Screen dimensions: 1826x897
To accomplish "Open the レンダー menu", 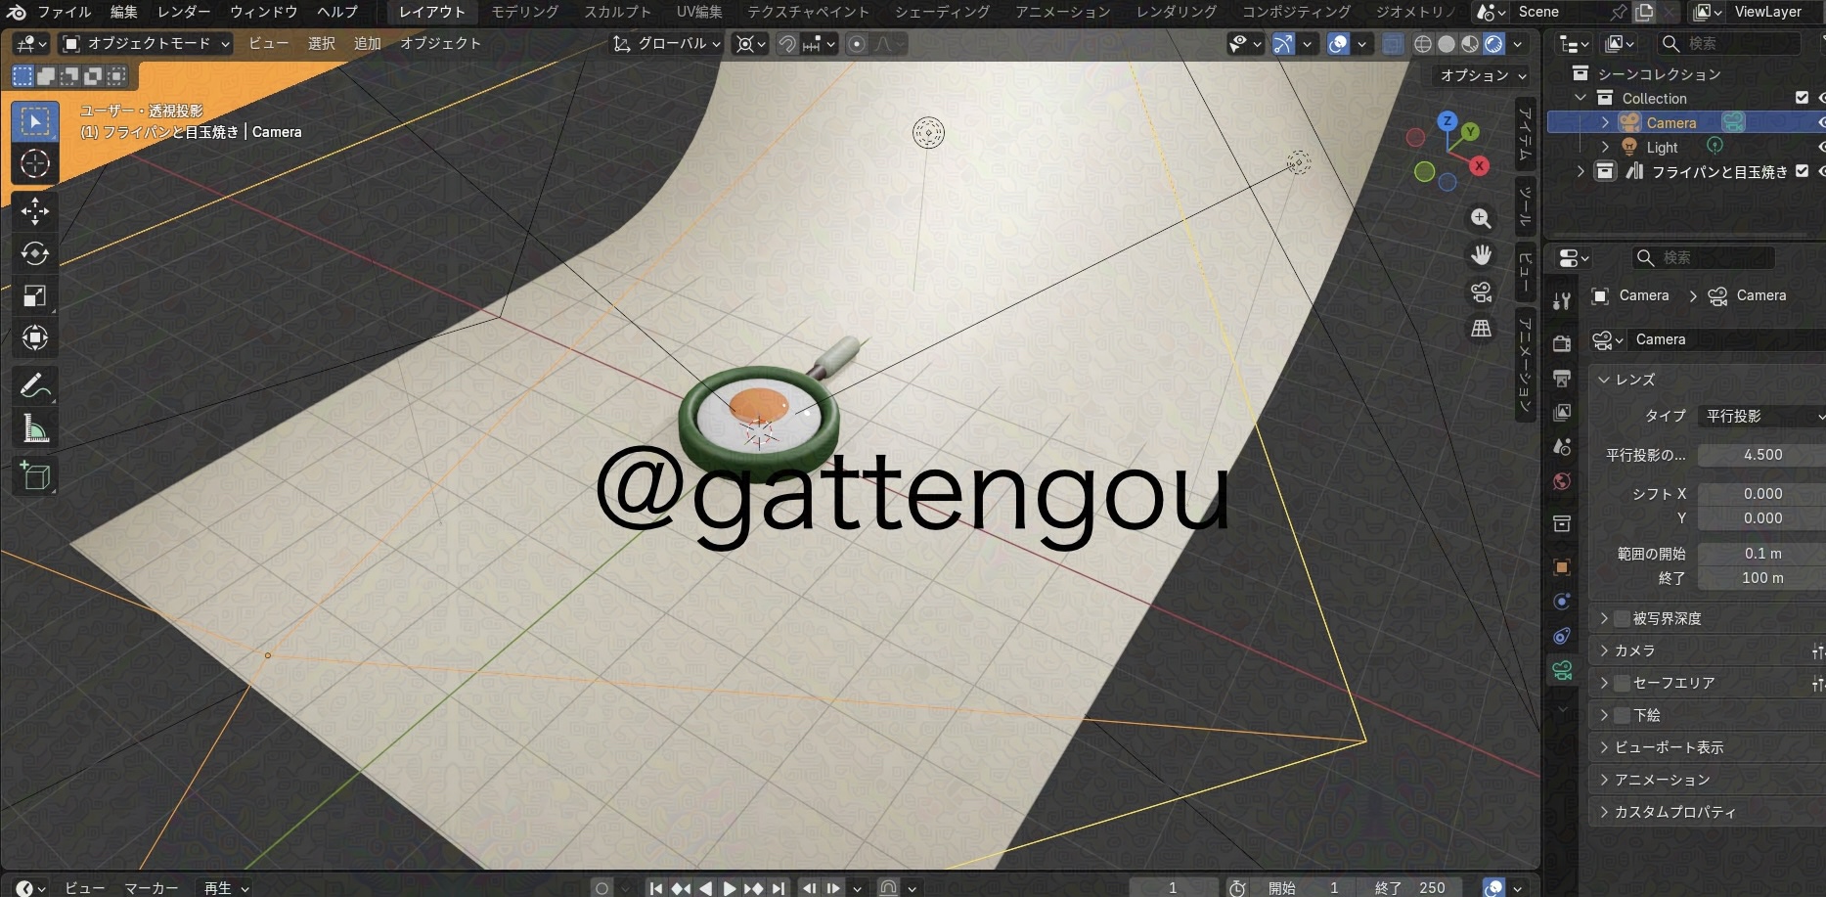I will point(183,12).
